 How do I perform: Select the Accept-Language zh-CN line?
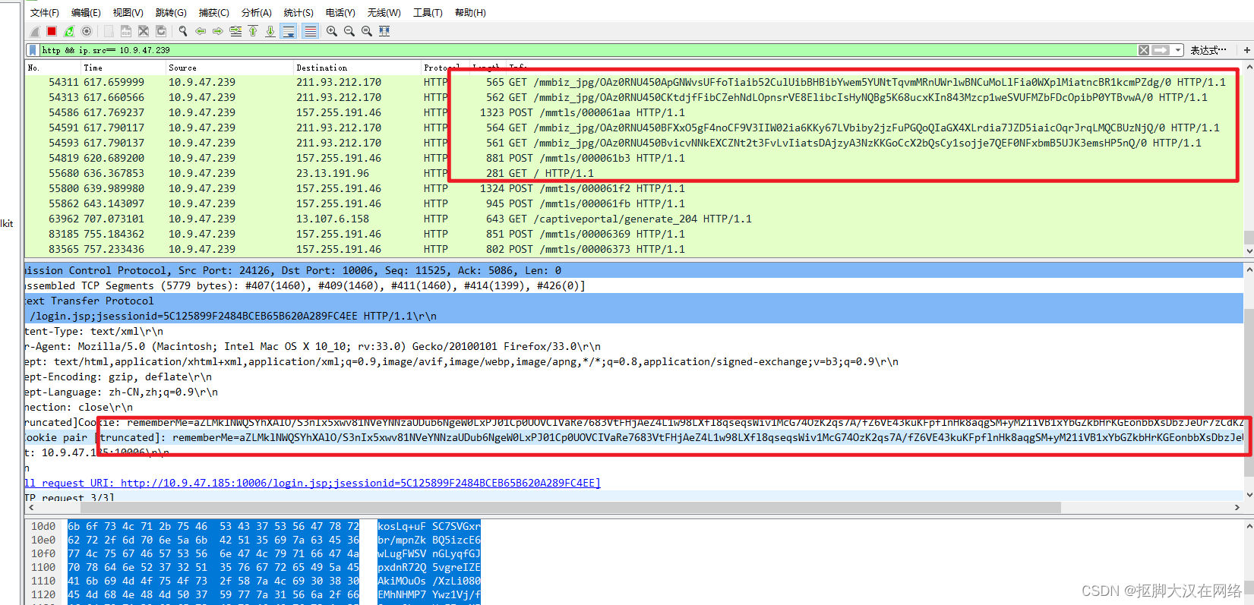tap(634, 392)
